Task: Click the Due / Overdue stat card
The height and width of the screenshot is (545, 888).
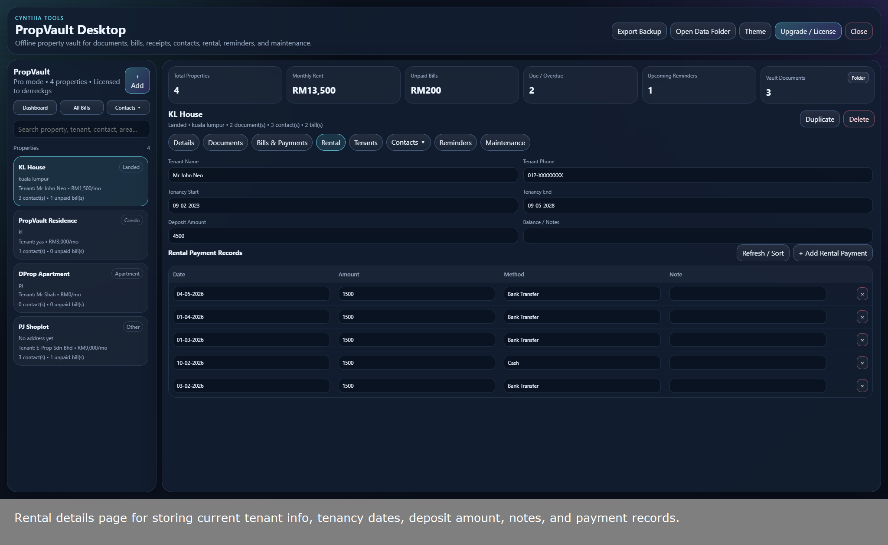Action: coord(580,85)
